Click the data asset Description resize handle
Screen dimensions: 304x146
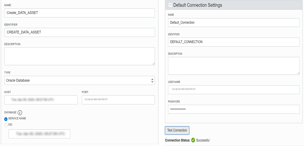(154, 64)
